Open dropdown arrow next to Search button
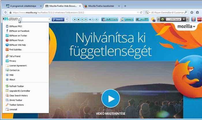The image size is (202, 120). click(67, 19)
